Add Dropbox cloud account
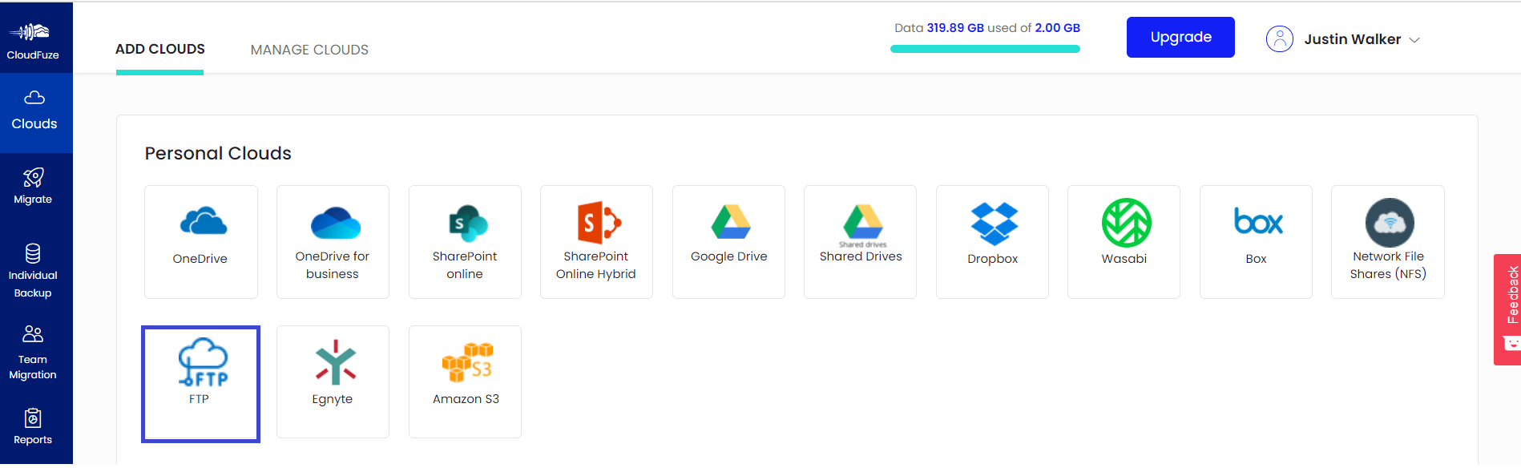The height and width of the screenshot is (468, 1521). (992, 241)
